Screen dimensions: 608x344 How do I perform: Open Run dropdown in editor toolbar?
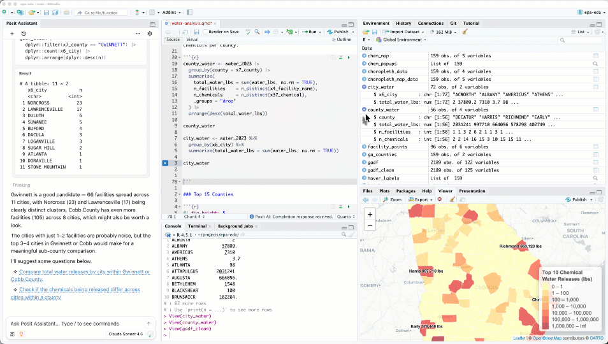[320, 32]
